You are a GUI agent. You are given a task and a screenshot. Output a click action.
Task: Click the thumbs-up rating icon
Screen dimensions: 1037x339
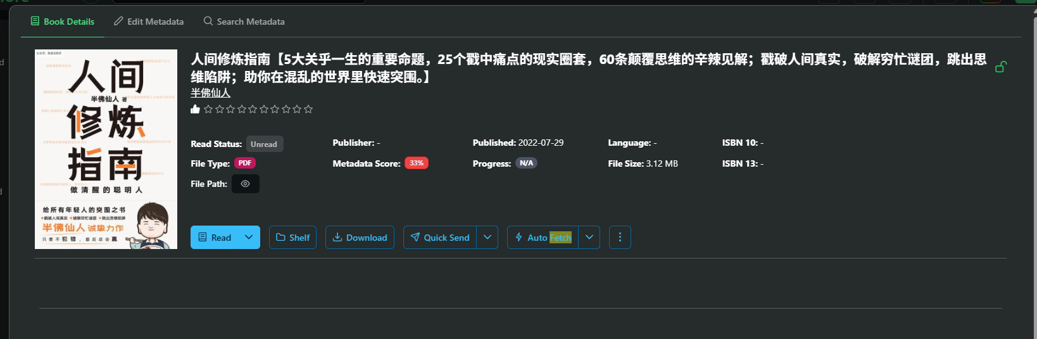[x=196, y=109]
